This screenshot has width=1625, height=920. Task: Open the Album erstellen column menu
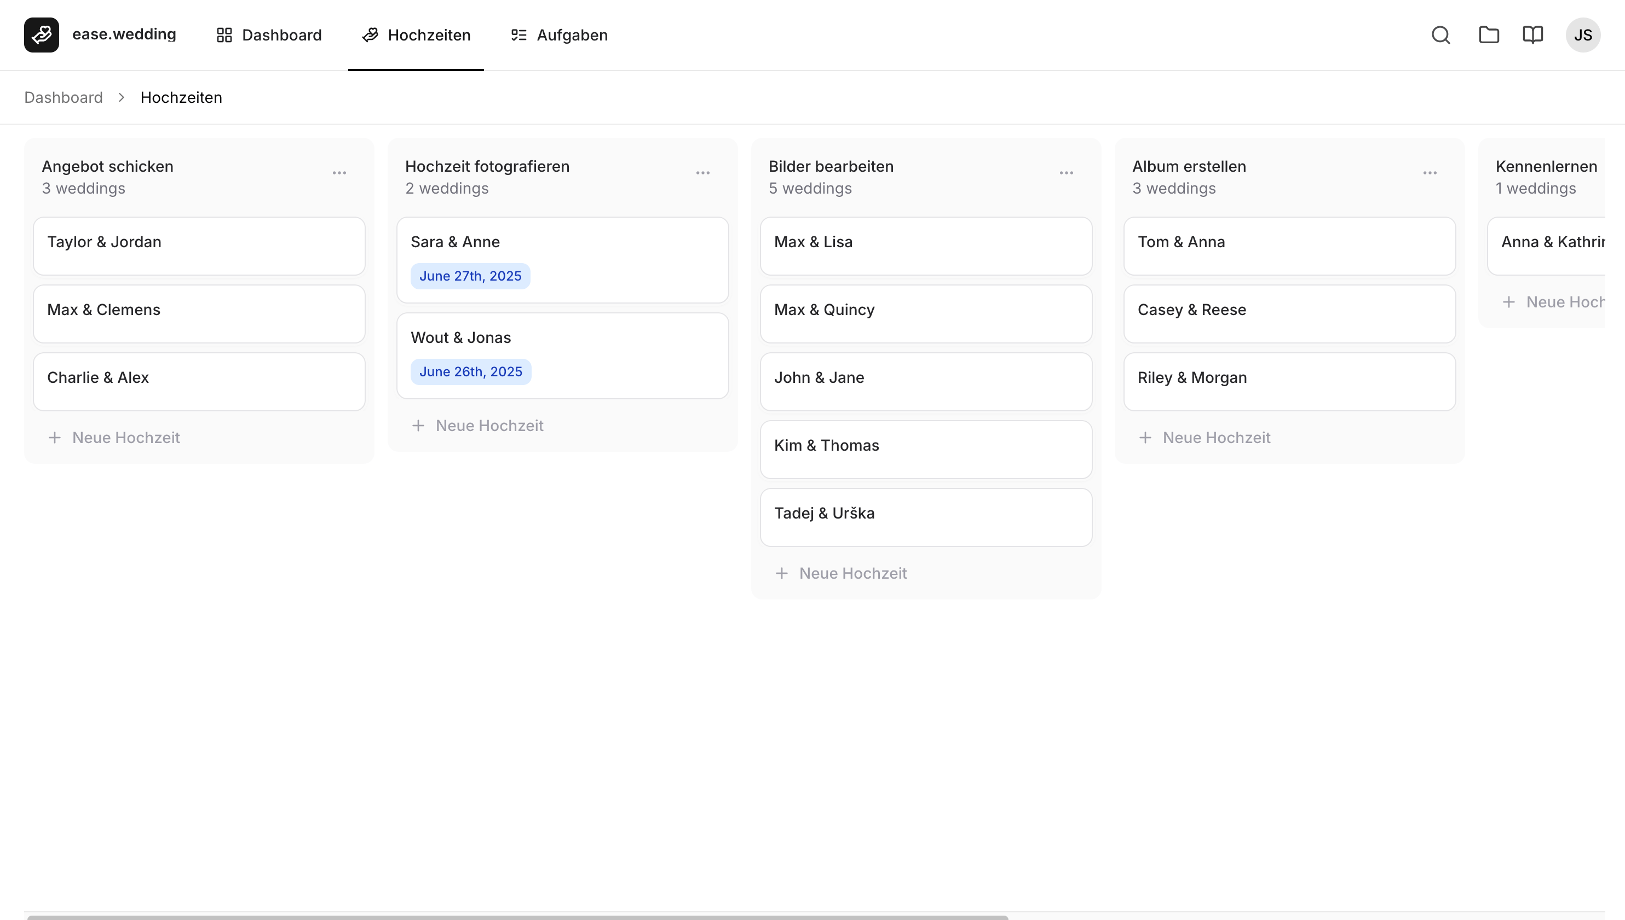1430,172
